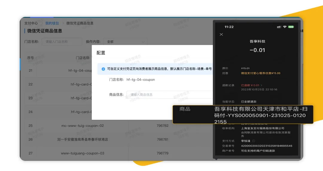Open refund record chevron 已退款 ¥0.01
The width and height of the screenshot is (323, 171).
261,85
